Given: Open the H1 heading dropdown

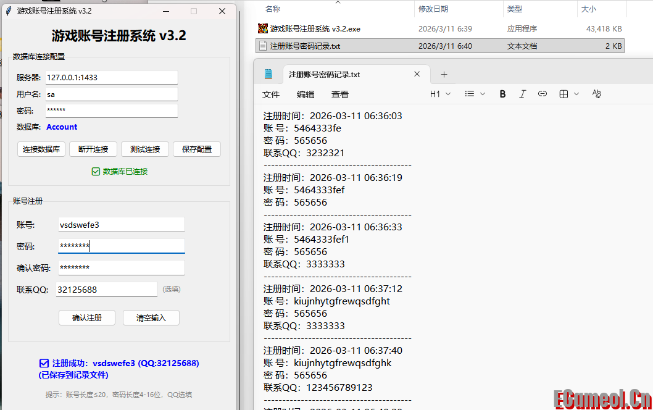Looking at the screenshot, I should [440, 94].
